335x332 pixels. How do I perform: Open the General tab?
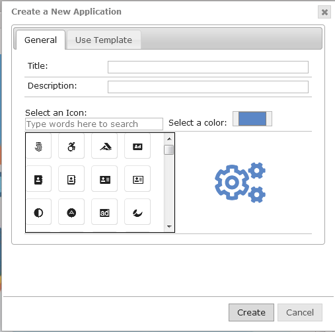41,40
